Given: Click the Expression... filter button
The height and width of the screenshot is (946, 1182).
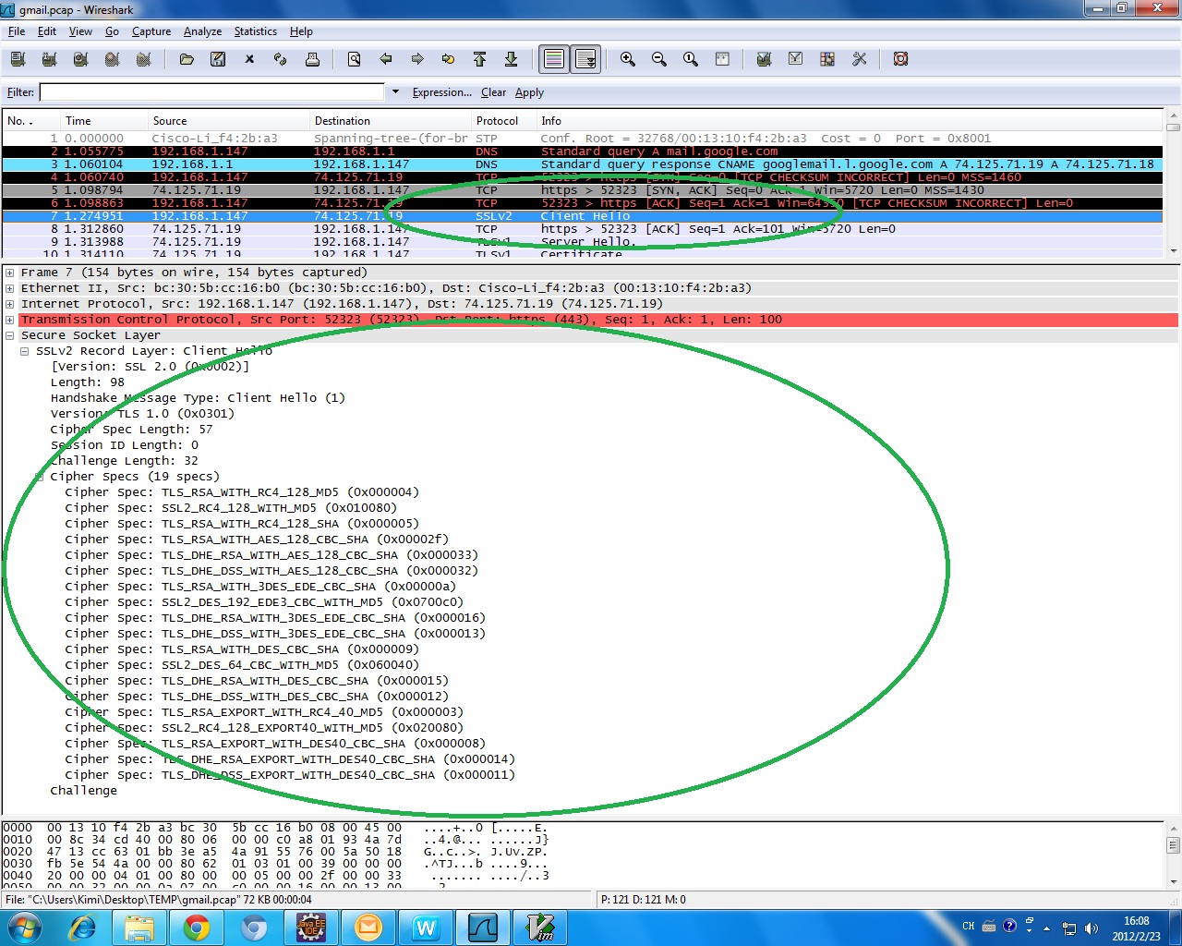Looking at the screenshot, I should (441, 92).
